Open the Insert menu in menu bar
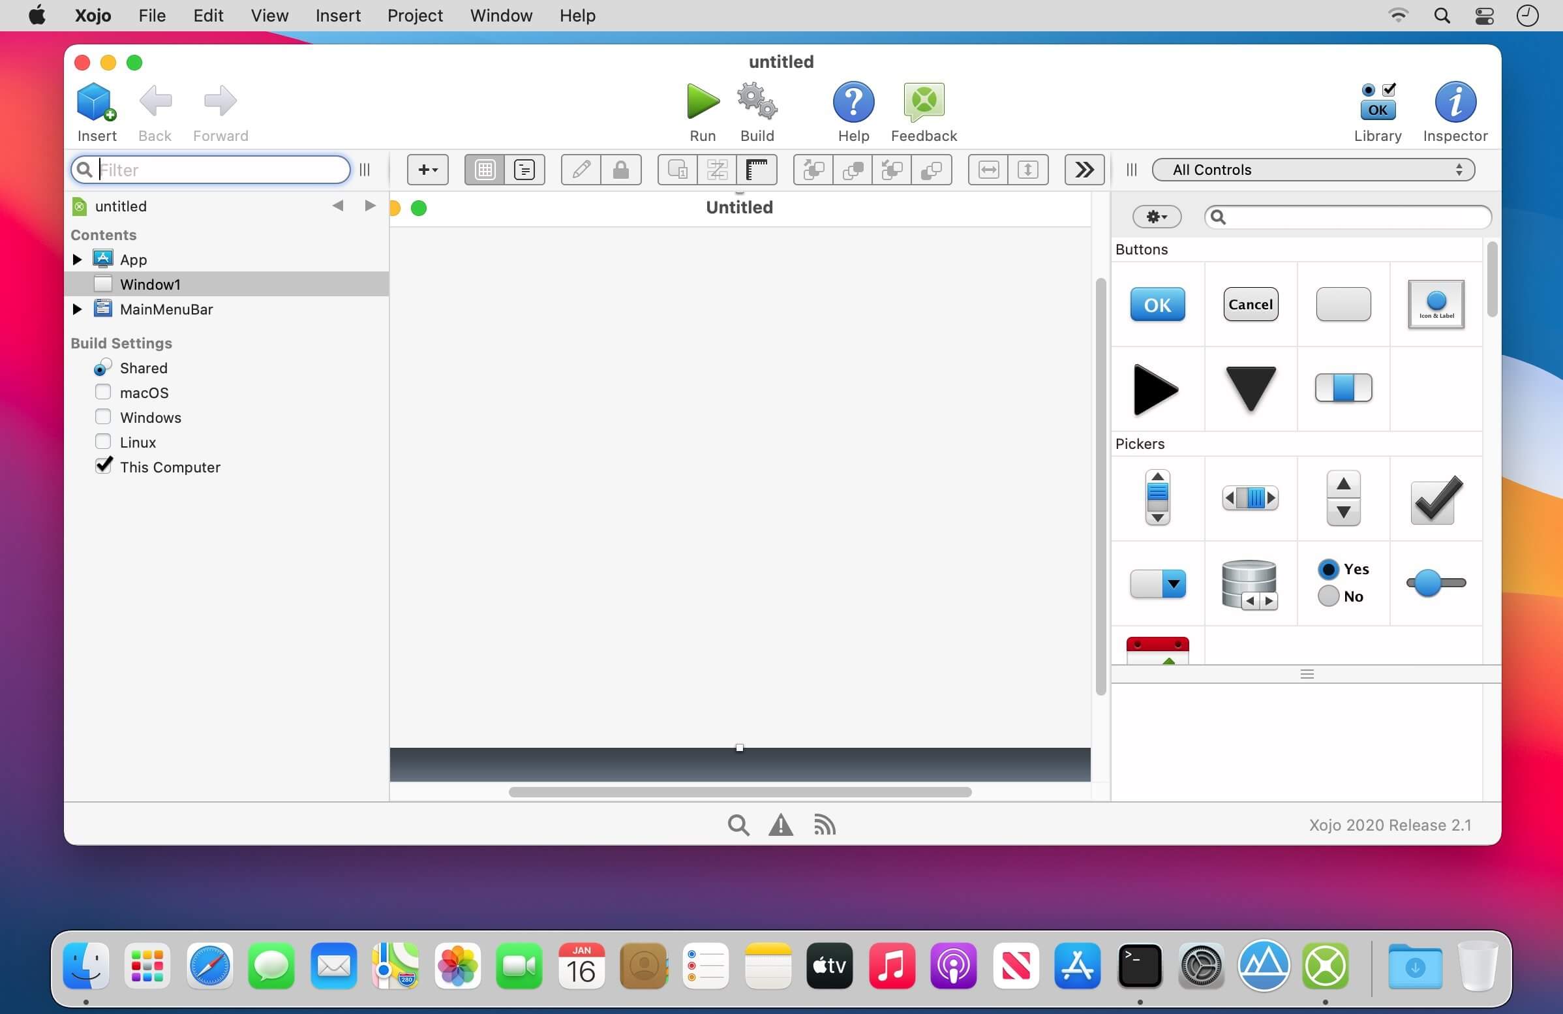 [x=337, y=16]
